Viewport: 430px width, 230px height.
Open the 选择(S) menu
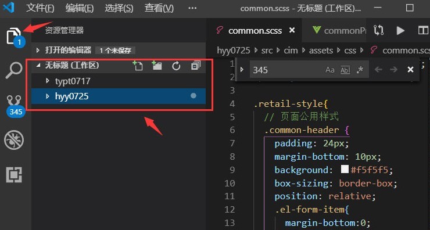pyautogui.click(x=119, y=8)
